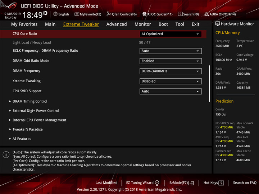Click Prediction heading
The height and width of the screenshot is (194, 259).
(224, 101)
